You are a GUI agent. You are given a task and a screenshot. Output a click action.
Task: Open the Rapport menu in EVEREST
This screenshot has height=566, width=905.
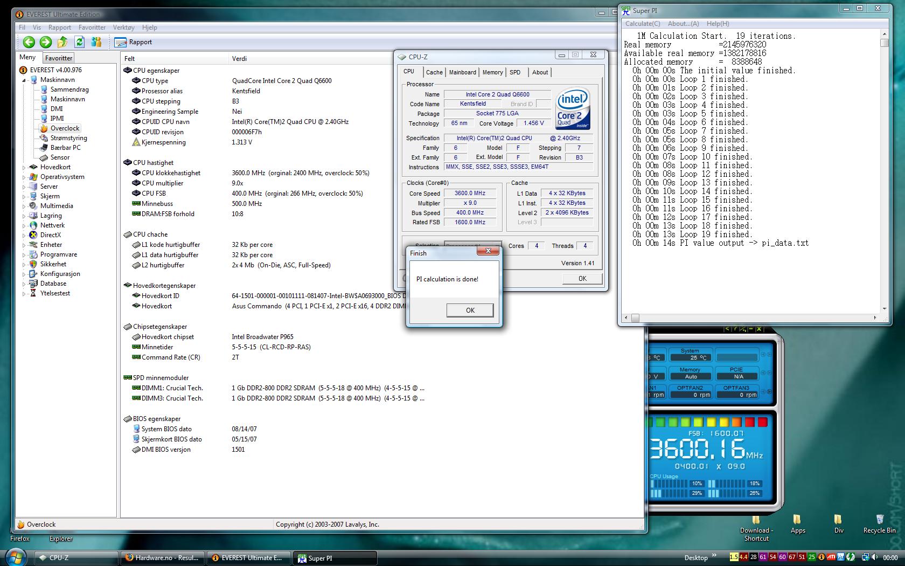(59, 27)
